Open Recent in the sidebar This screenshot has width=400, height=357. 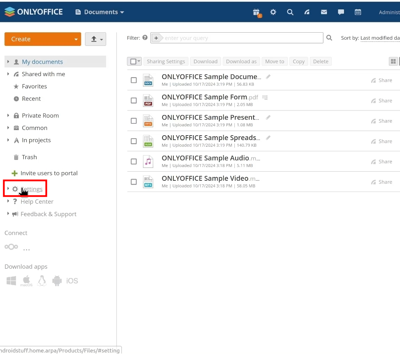[x=31, y=99]
